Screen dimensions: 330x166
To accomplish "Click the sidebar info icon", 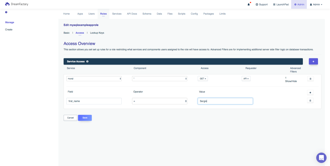I will coord(6,12).
